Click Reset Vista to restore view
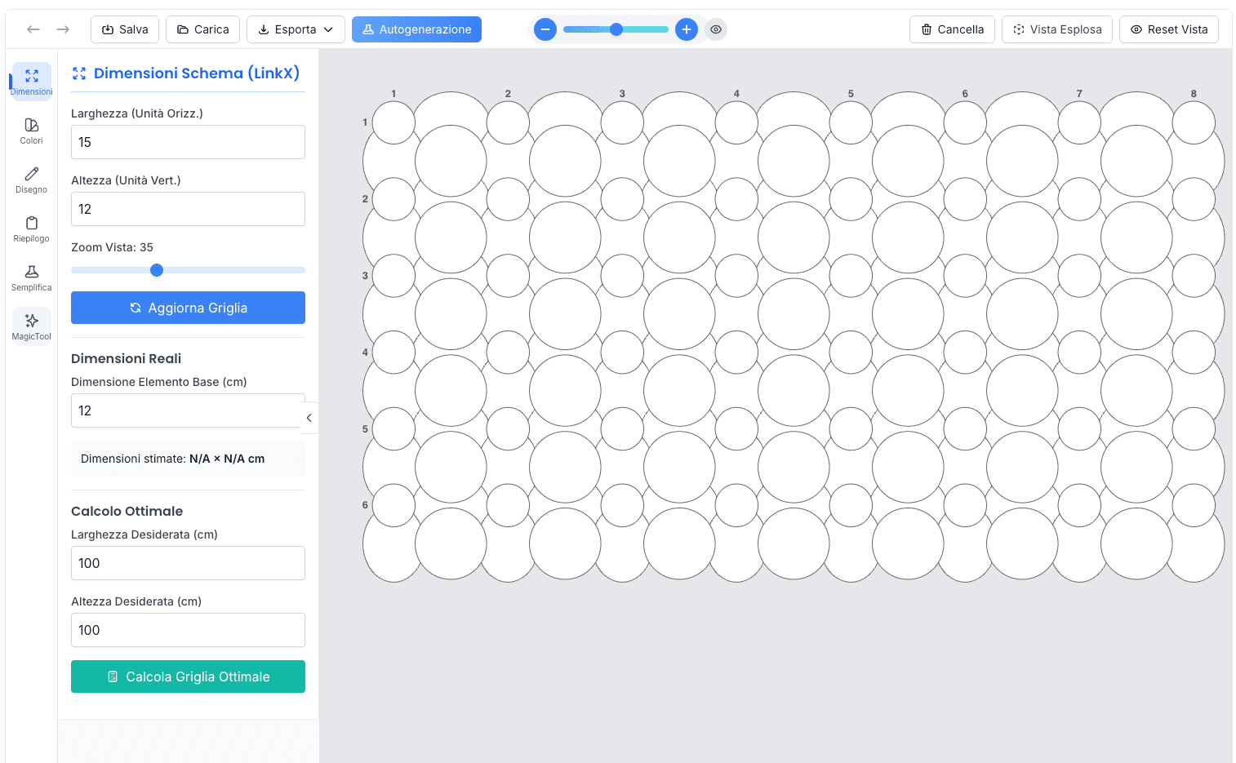 click(1168, 29)
